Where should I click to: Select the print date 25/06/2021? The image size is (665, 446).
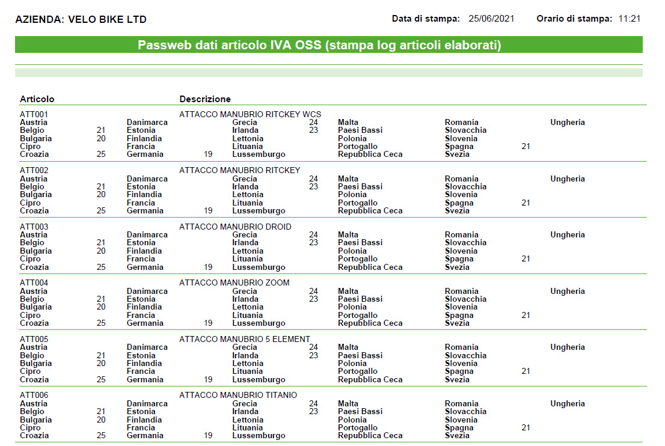[491, 19]
